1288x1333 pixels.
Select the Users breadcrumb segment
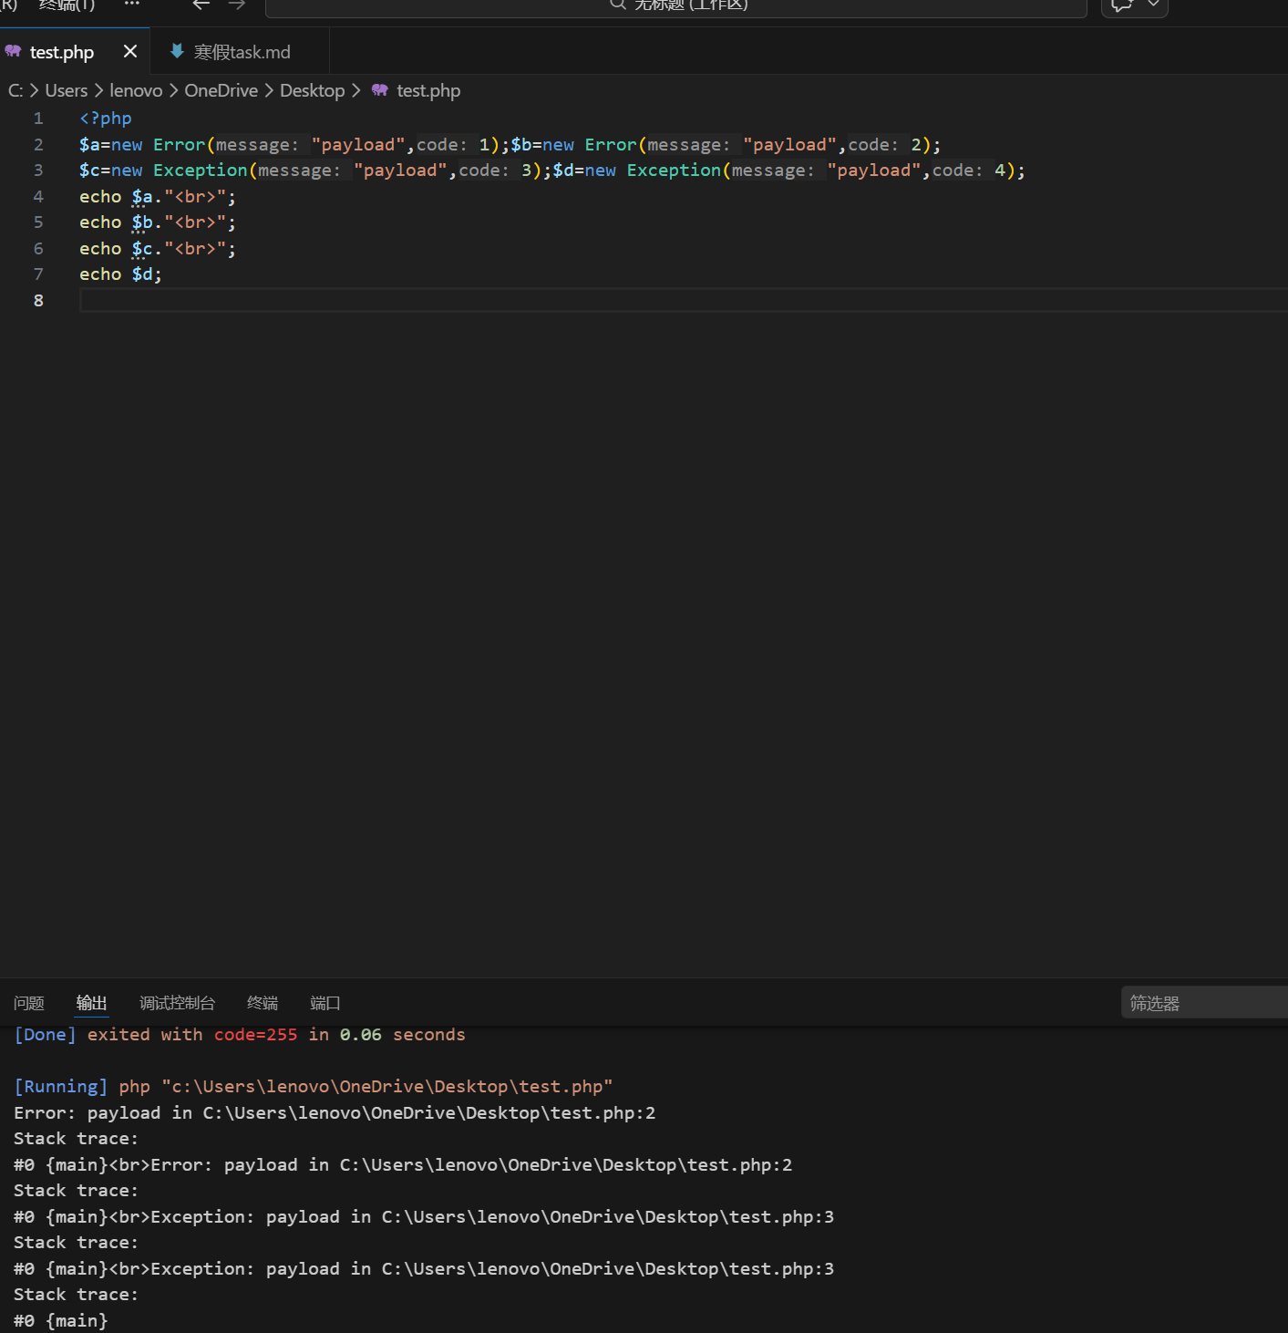point(67,90)
